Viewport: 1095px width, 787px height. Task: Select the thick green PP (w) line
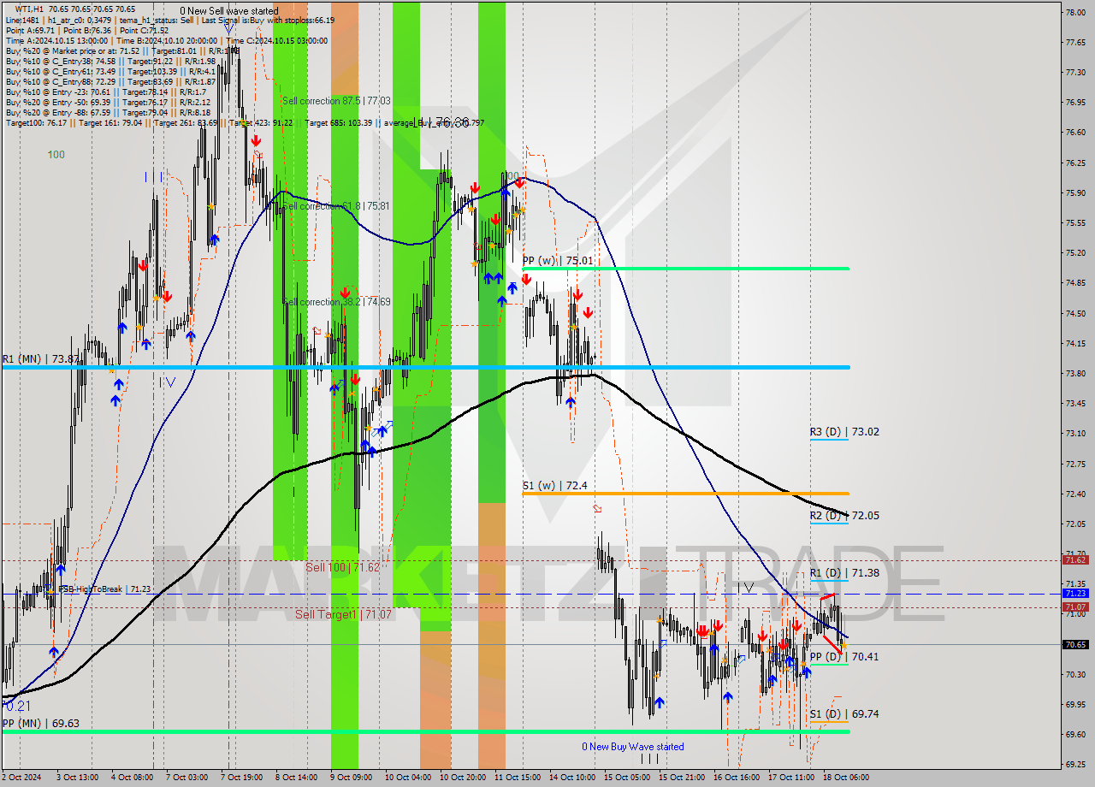point(685,269)
